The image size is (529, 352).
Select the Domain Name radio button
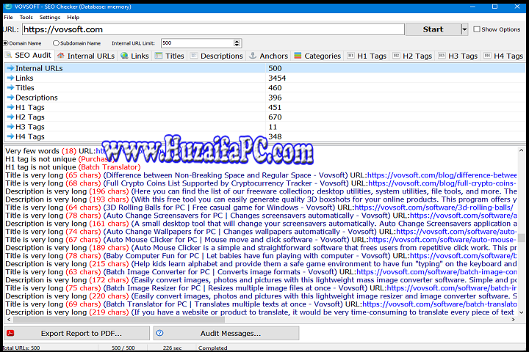pos(6,43)
